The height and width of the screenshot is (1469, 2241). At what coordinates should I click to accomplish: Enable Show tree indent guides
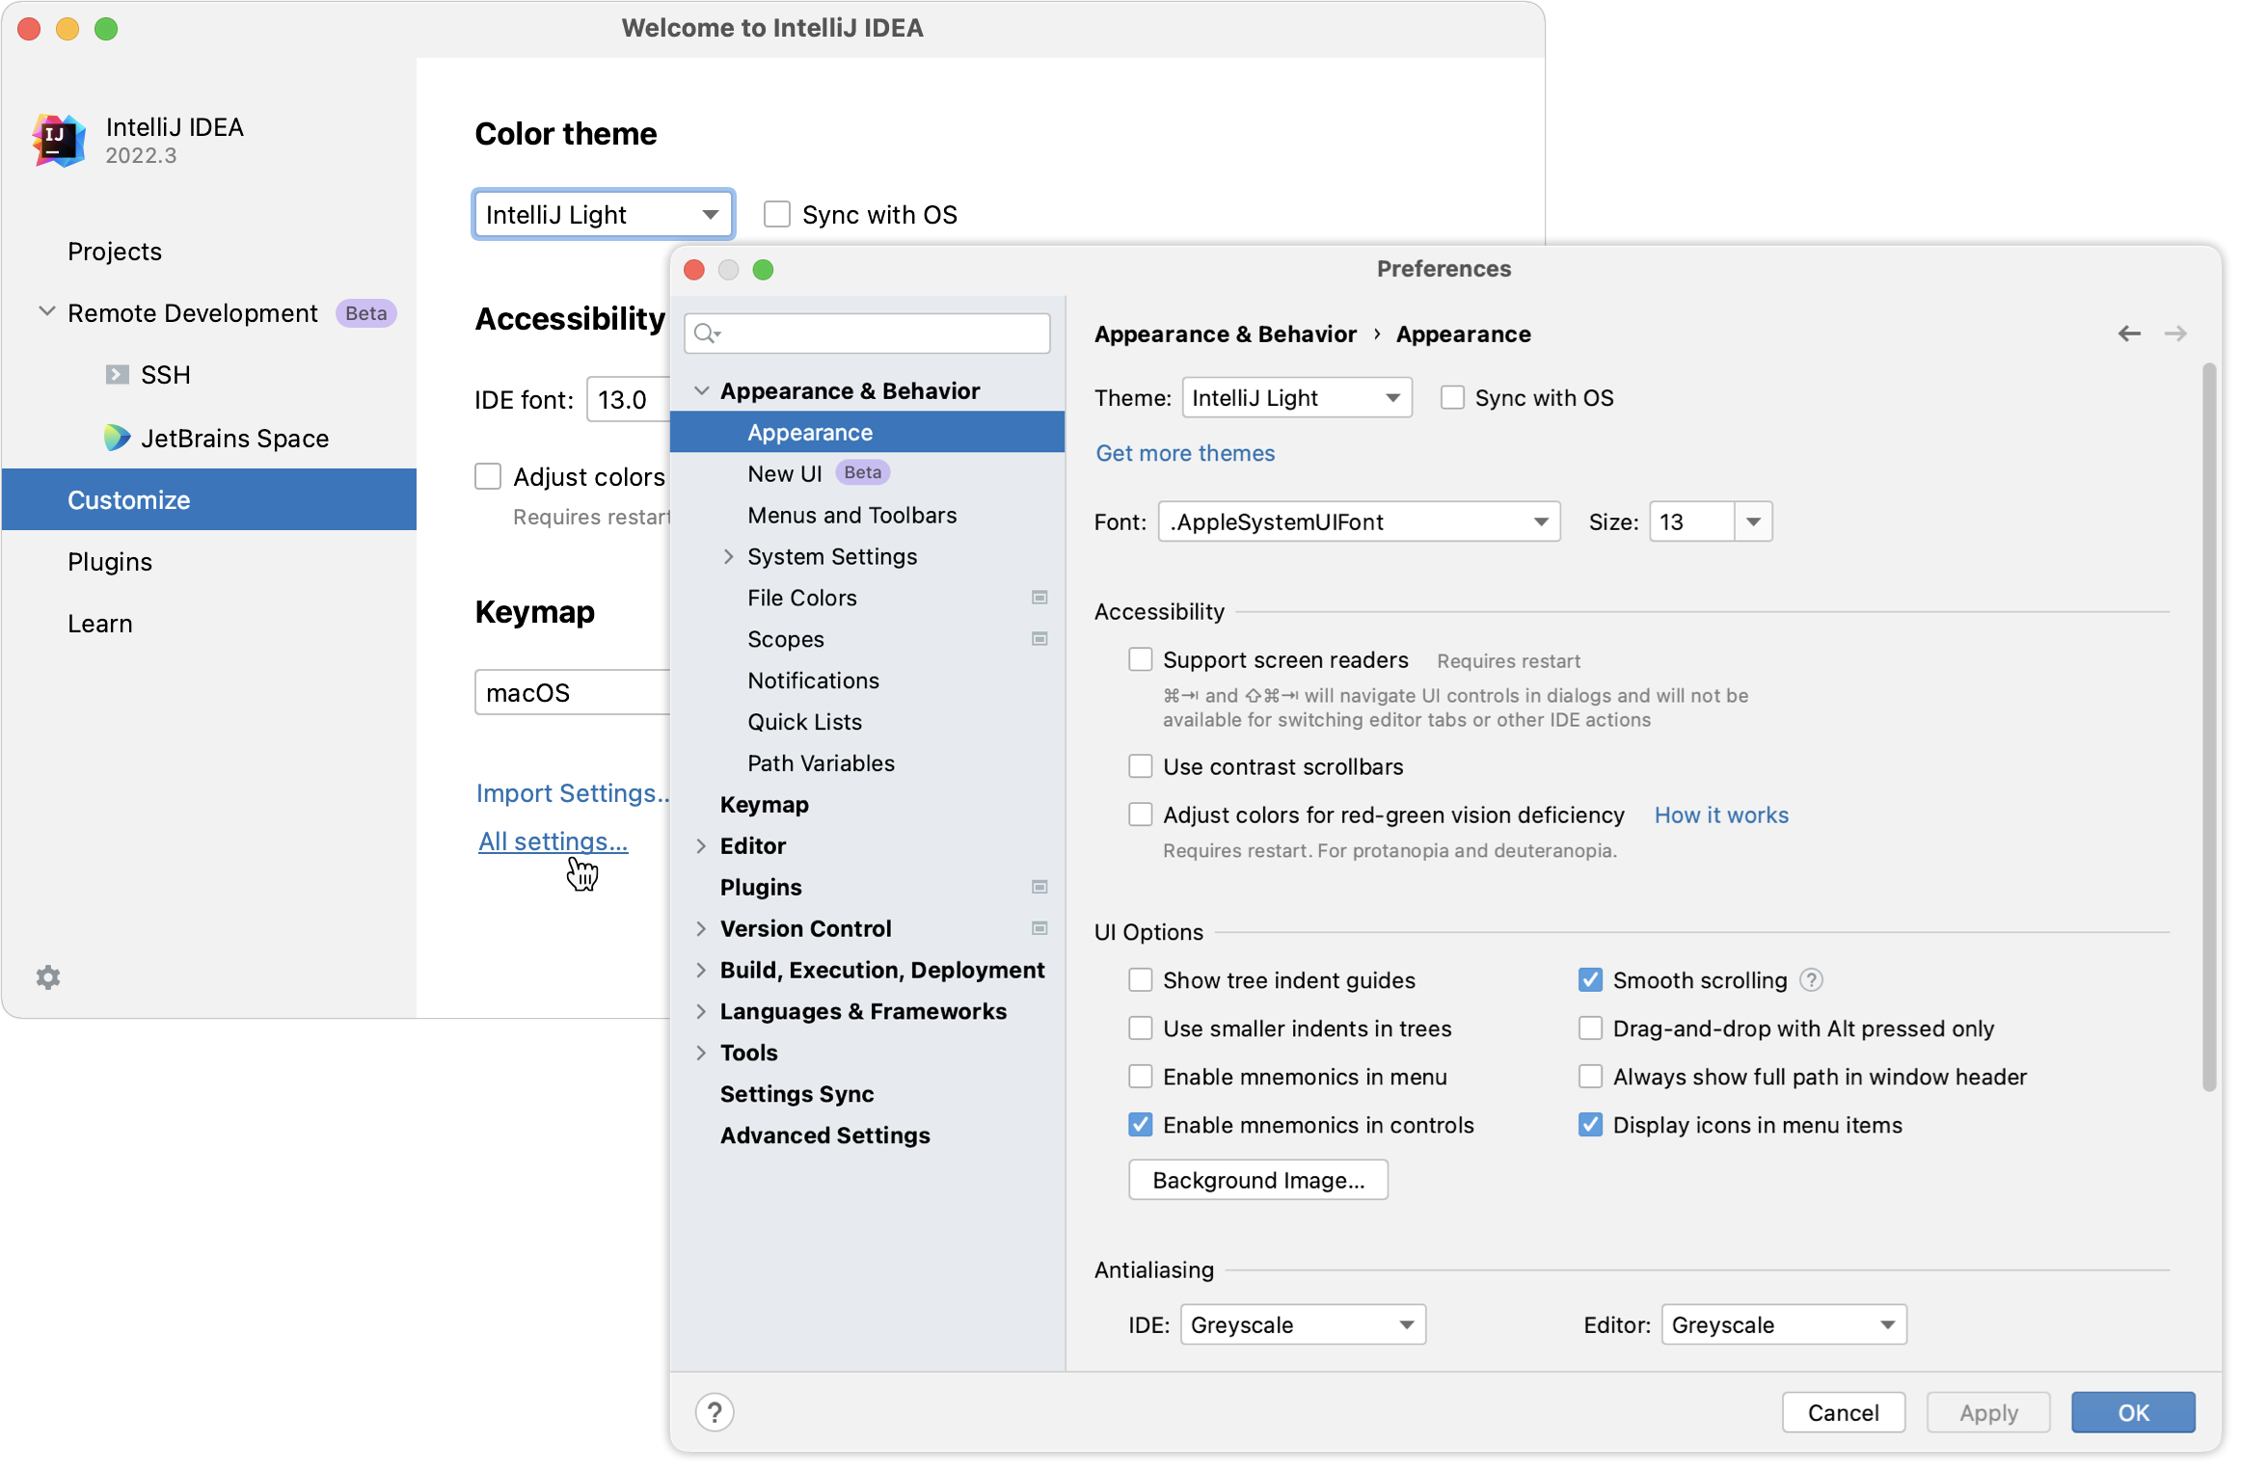tap(1141, 980)
